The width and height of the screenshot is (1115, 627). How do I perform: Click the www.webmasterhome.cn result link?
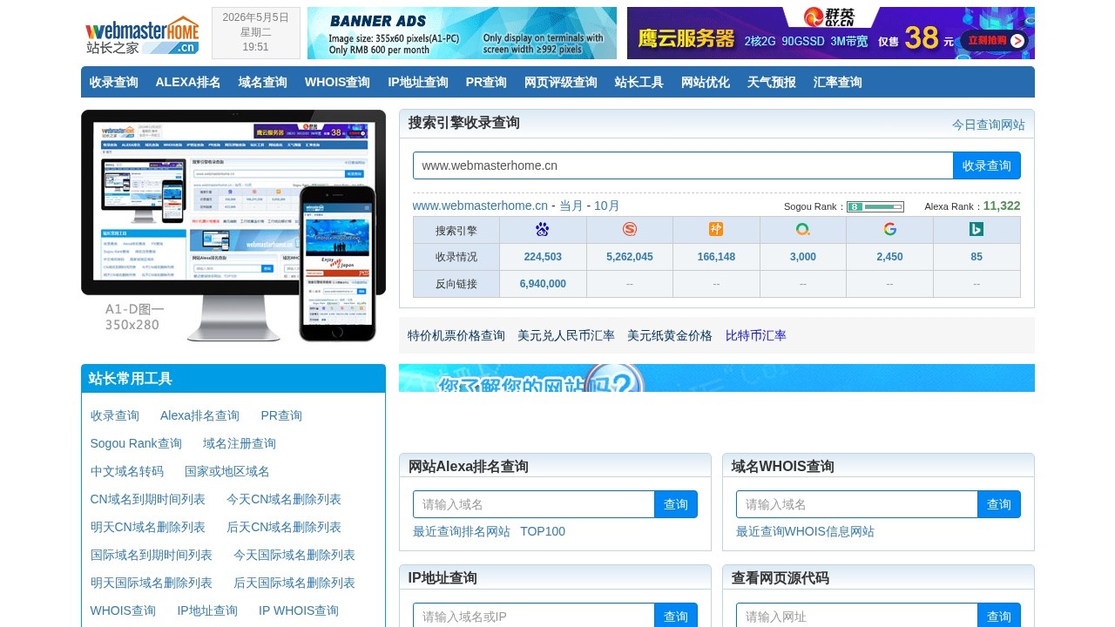point(480,206)
